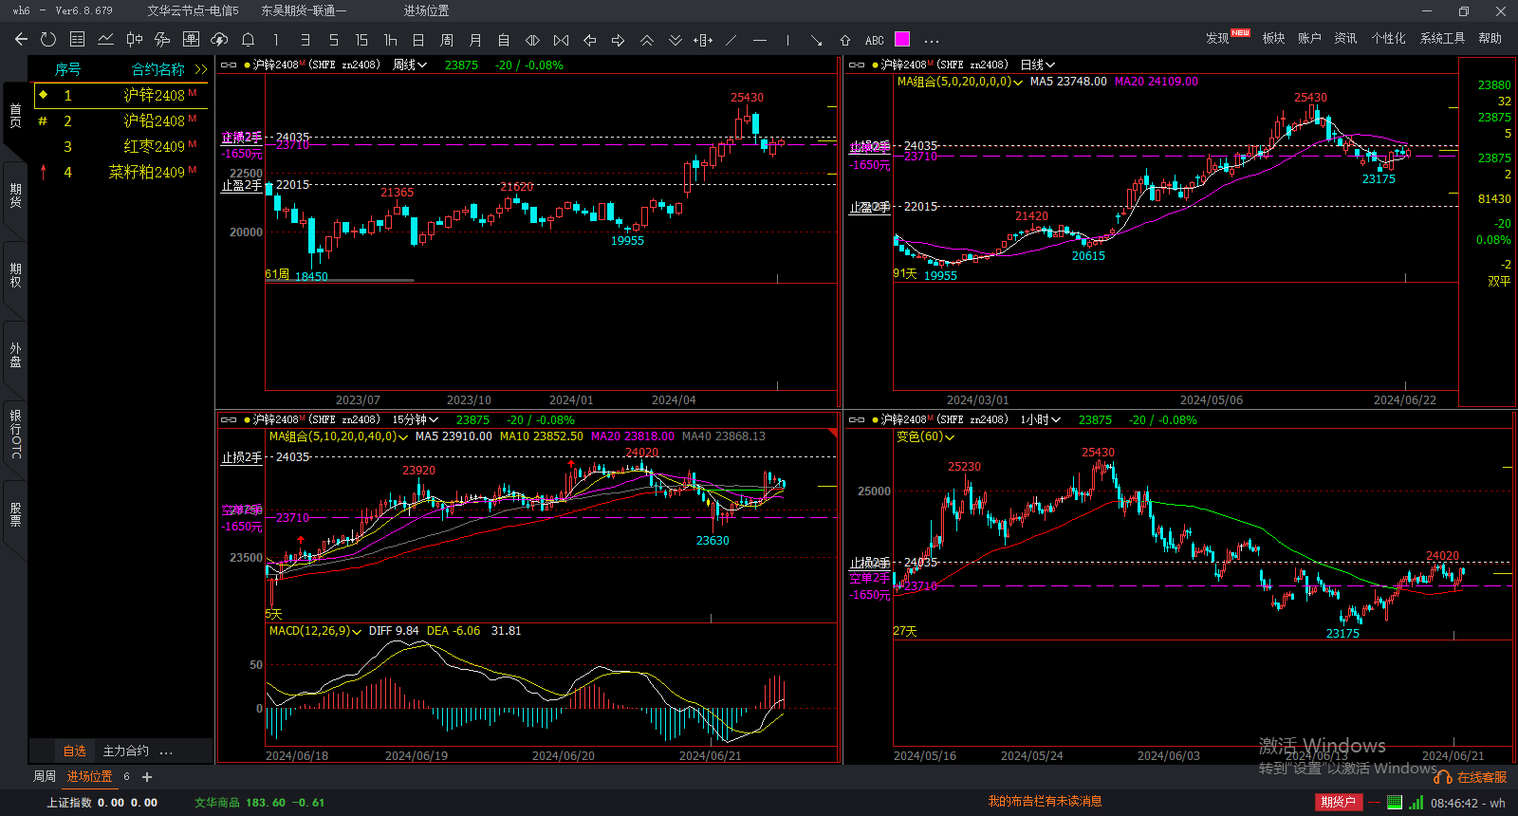Open the 个性化 menu
1518x816 pixels.
coord(1388,38)
